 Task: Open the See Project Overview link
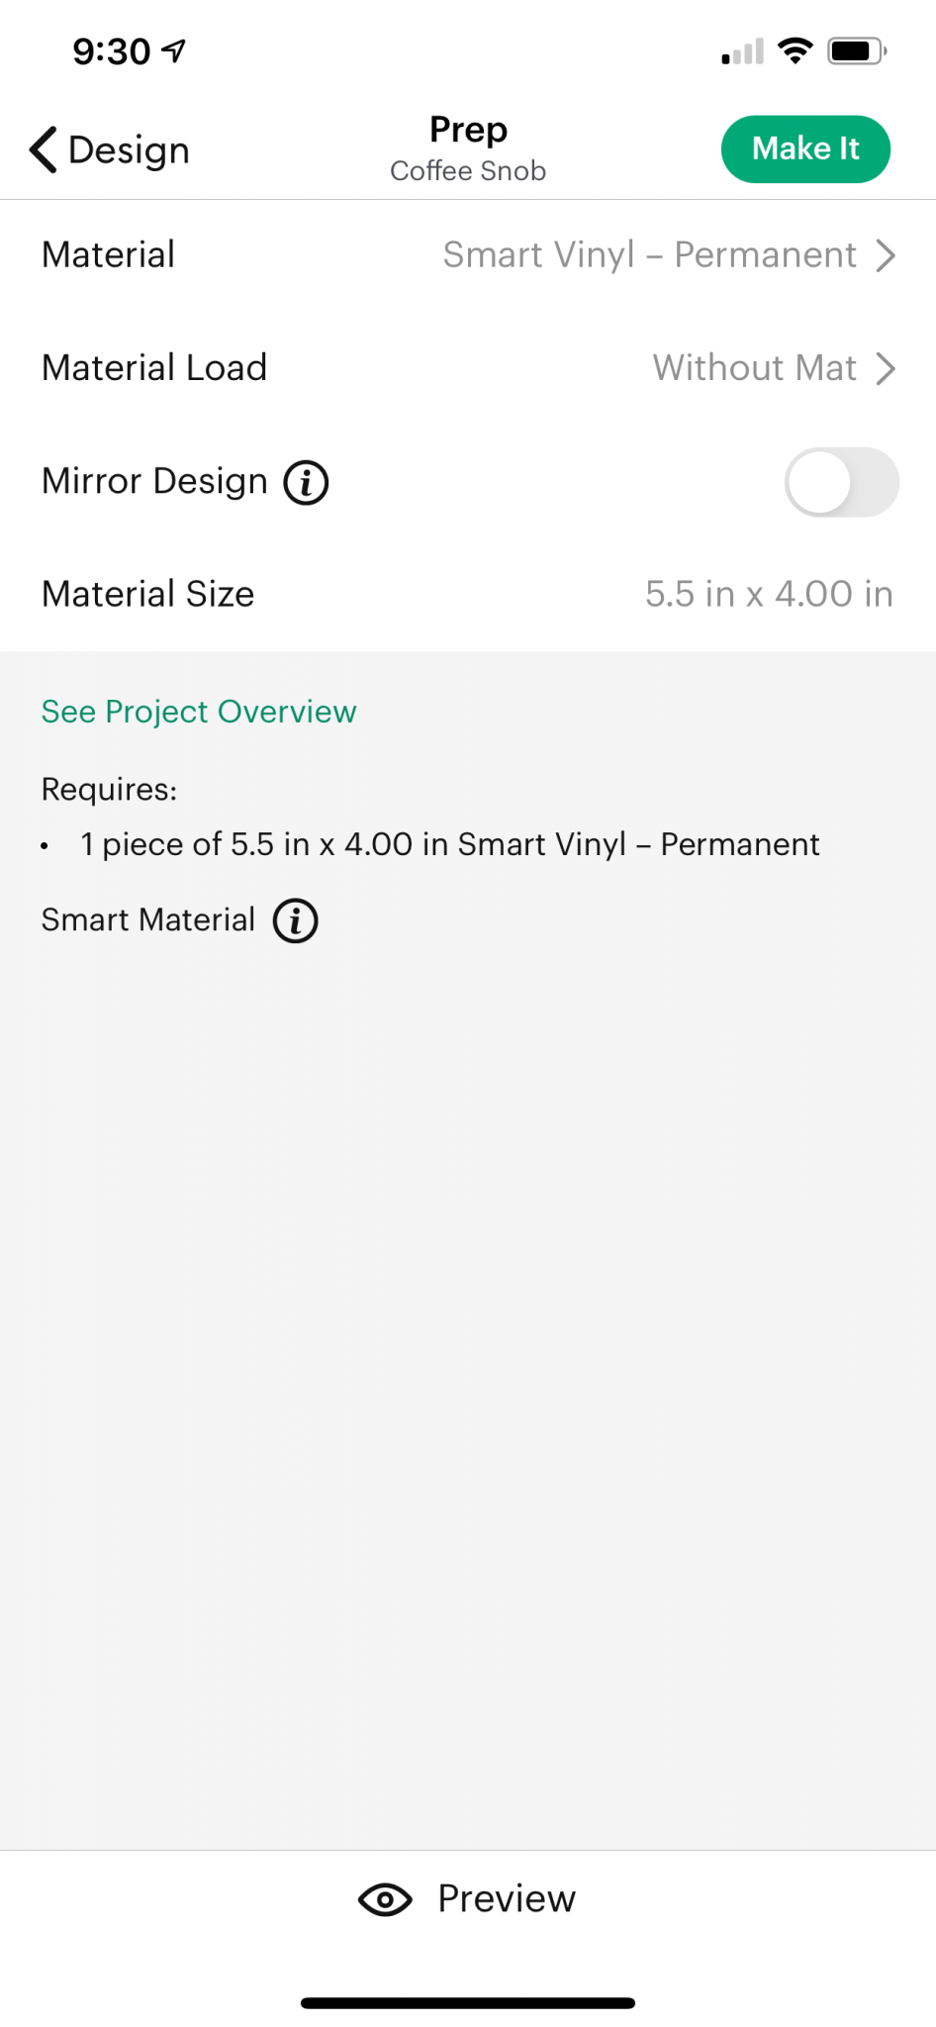tap(199, 712)
